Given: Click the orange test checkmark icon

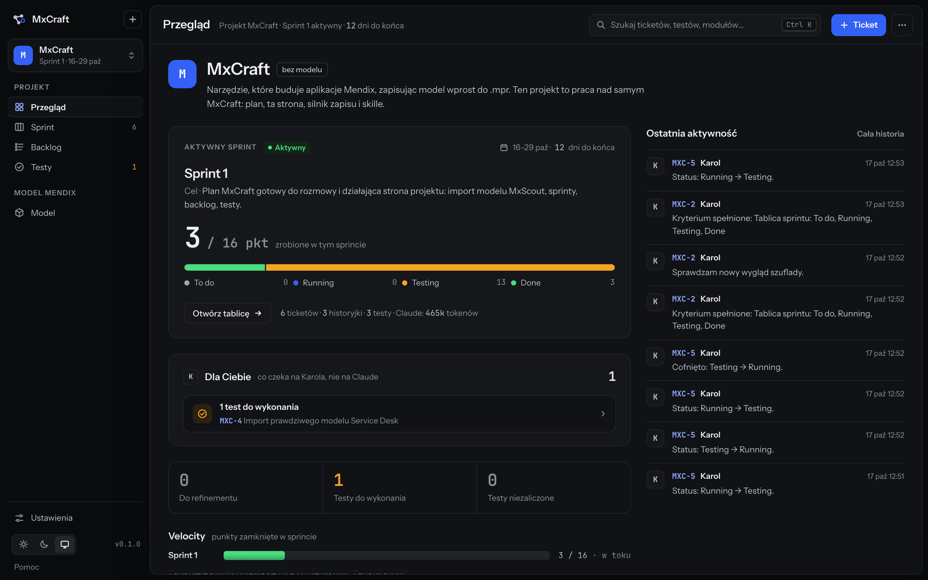Looking at the screenshot, I should (202, 413).
